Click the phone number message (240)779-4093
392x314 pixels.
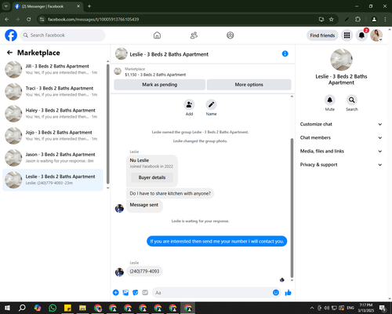(x=144, y=272)
